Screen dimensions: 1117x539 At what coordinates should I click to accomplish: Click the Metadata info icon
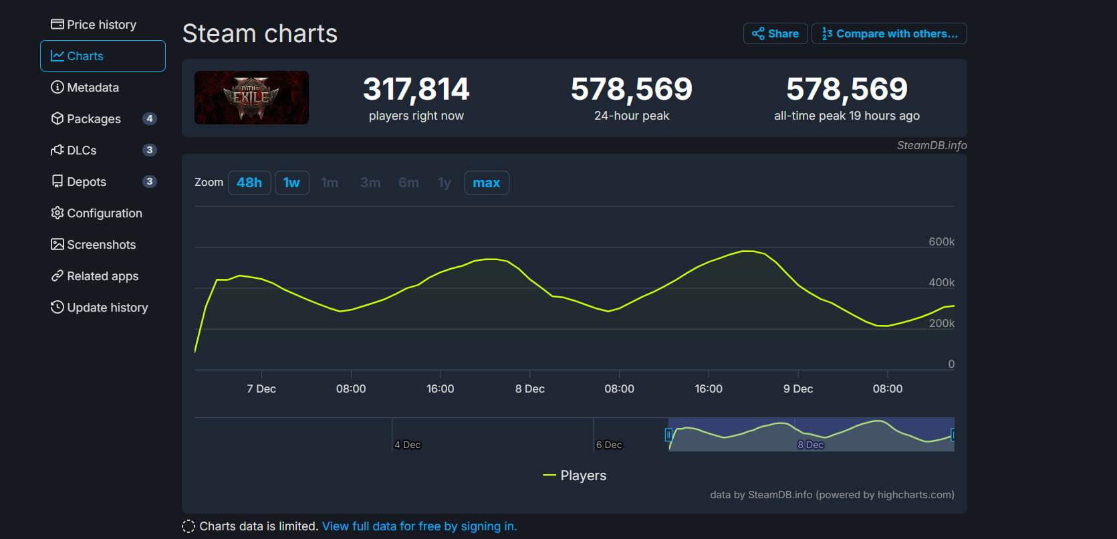coord(57,87)
